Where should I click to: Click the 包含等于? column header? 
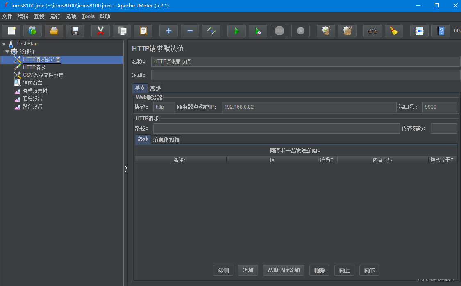tap(443, 160)
